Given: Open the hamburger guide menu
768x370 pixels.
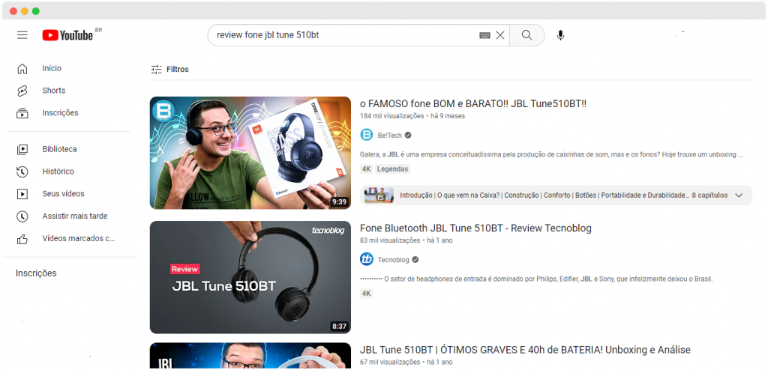Looking at the screenshot, I should pos(22,35).
